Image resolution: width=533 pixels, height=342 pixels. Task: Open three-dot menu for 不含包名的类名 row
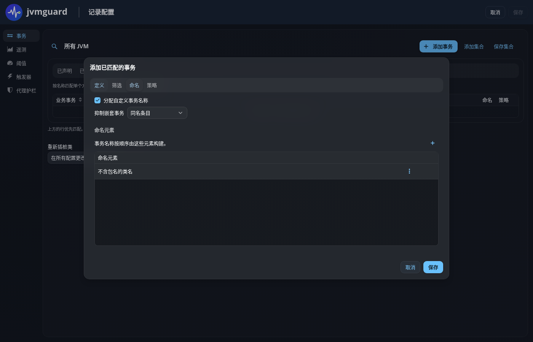(409, 171)
